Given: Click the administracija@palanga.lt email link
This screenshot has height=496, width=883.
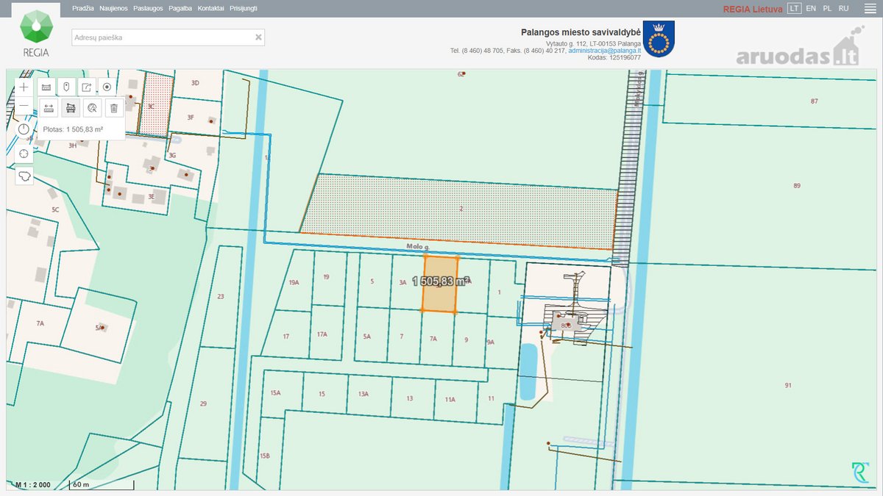Looking at the screenshot, I should pyautogui.click(x=605, y=51).
